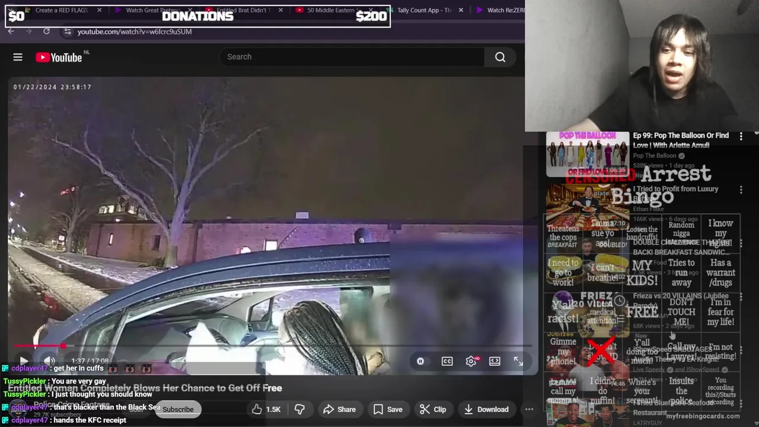The width and height of the screenshot is (759, 427).
Task: Switch the player to theater mode
Action: tap(495, 361)
